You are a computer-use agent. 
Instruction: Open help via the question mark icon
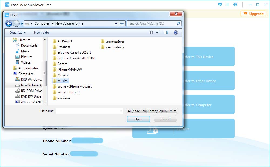[175, 32]
